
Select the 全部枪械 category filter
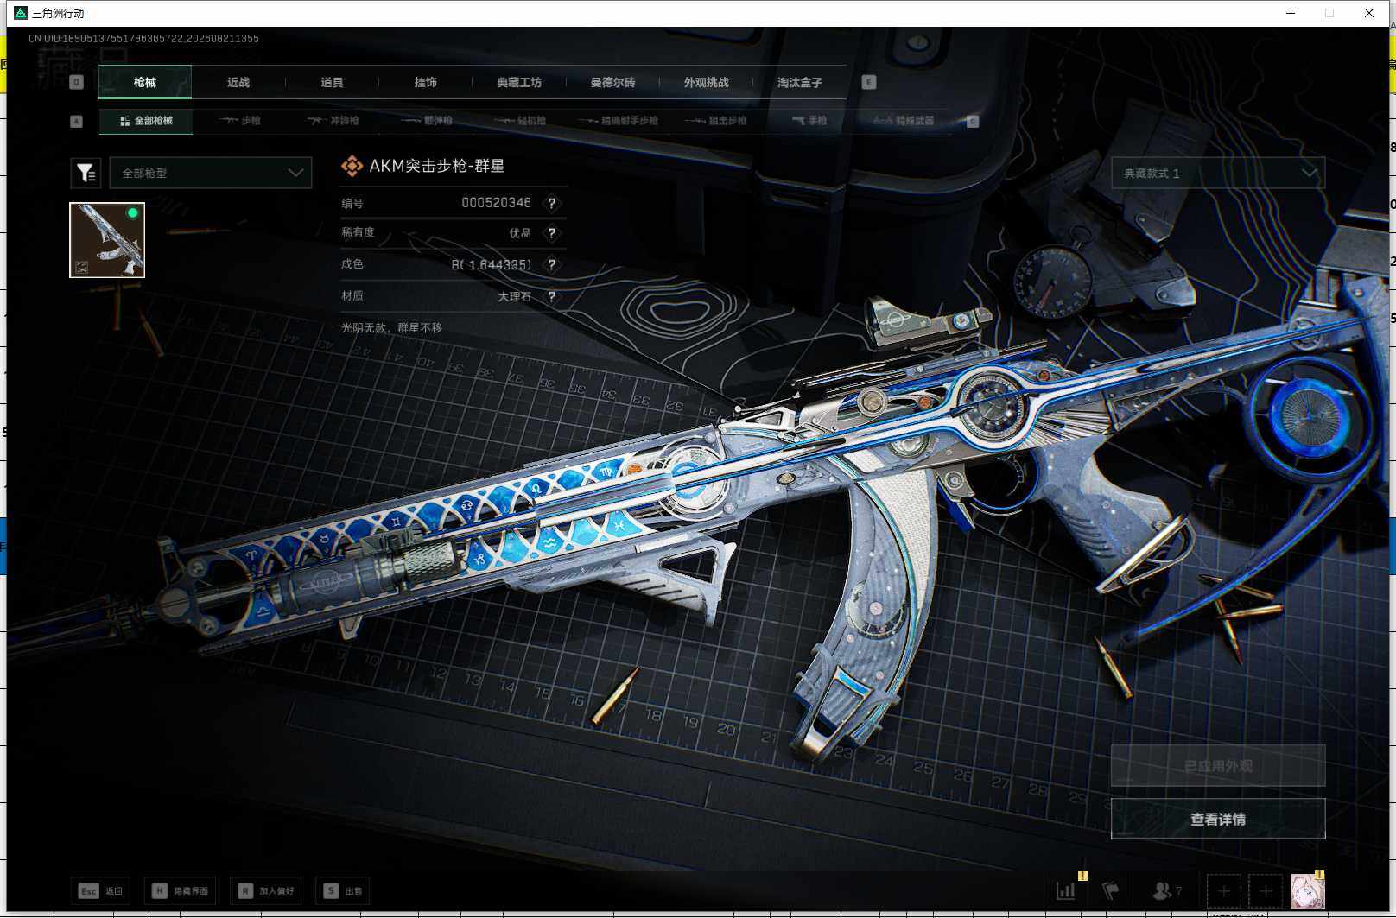(x=145, y=121)
